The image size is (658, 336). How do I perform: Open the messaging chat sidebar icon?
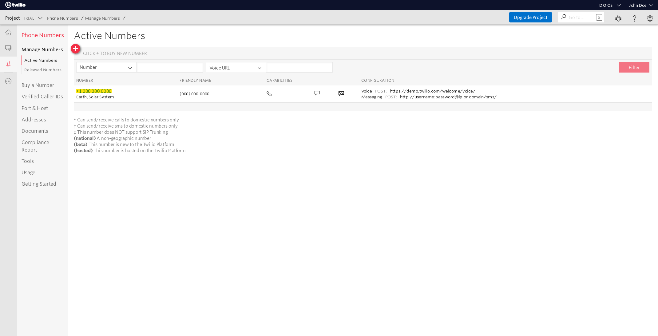click(8, 48)
